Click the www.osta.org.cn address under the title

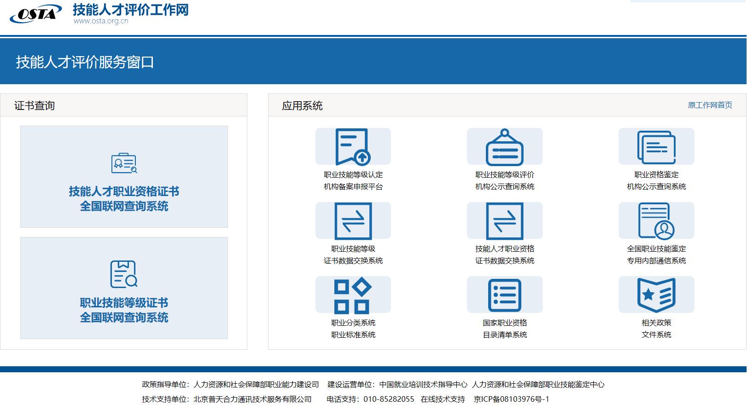point(101,21)
